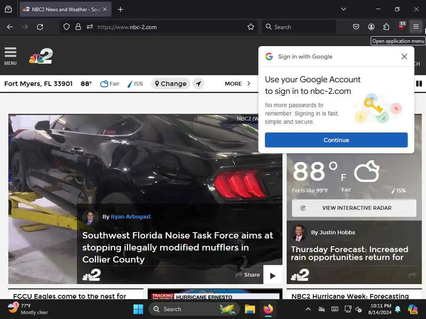Open the taskbar weather widget
The image size is (426, 319).
point(28,309)
